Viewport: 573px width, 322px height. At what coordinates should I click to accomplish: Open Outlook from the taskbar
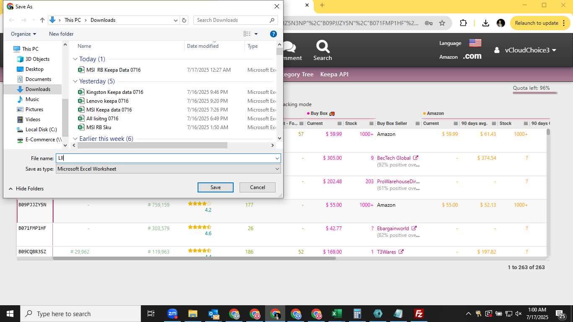pyautogui.click(x=214, y=314)
